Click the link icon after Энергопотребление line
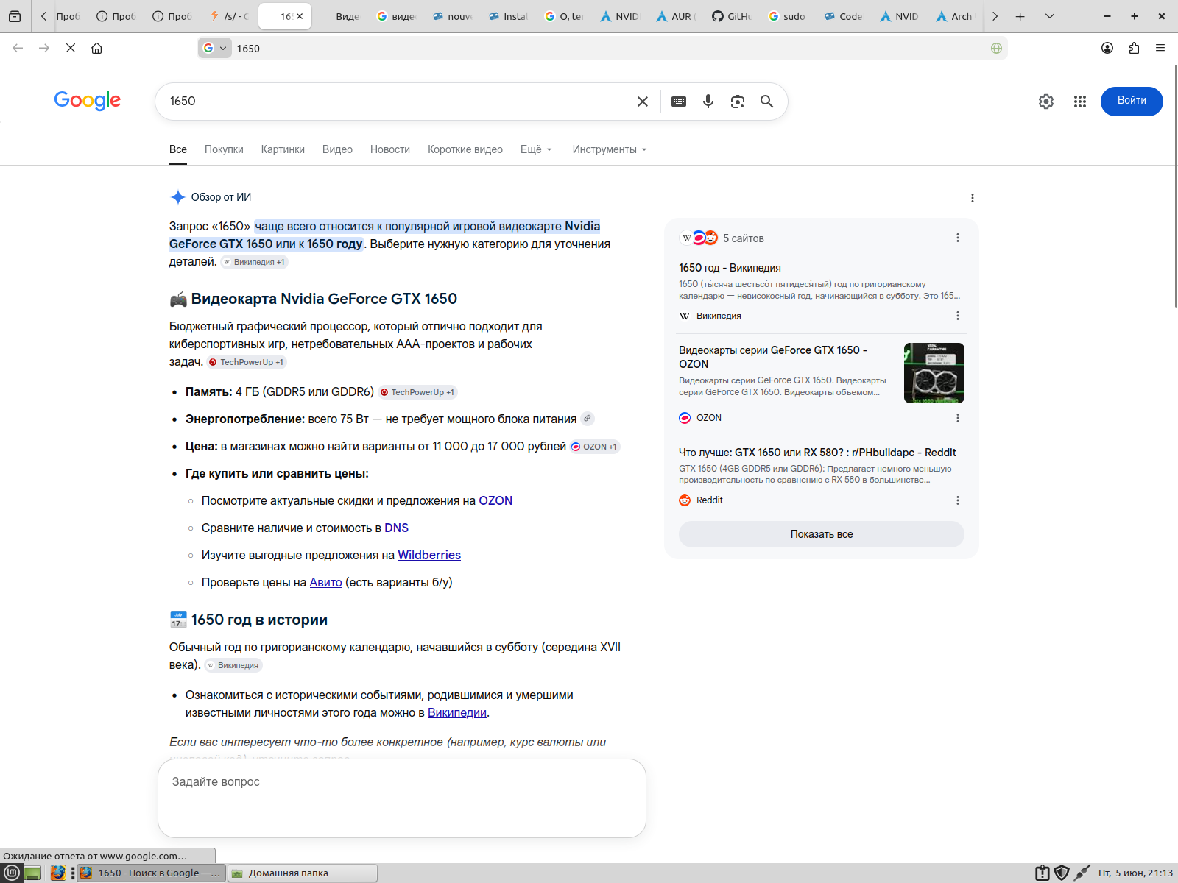Viewport: 1178px width, 883px height. coord(588,419)
